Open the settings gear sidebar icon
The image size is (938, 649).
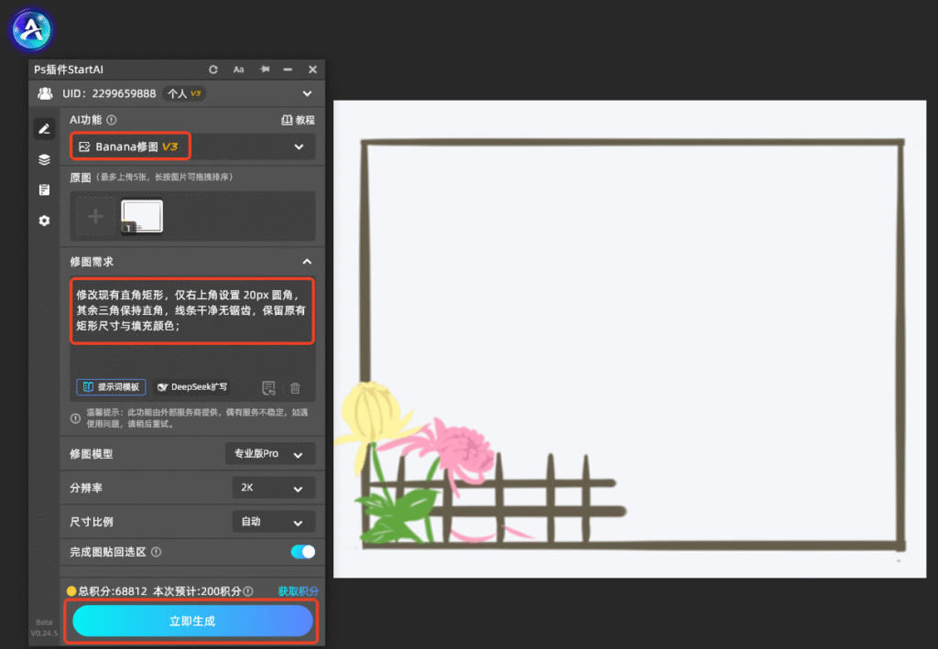pos(44,221)
